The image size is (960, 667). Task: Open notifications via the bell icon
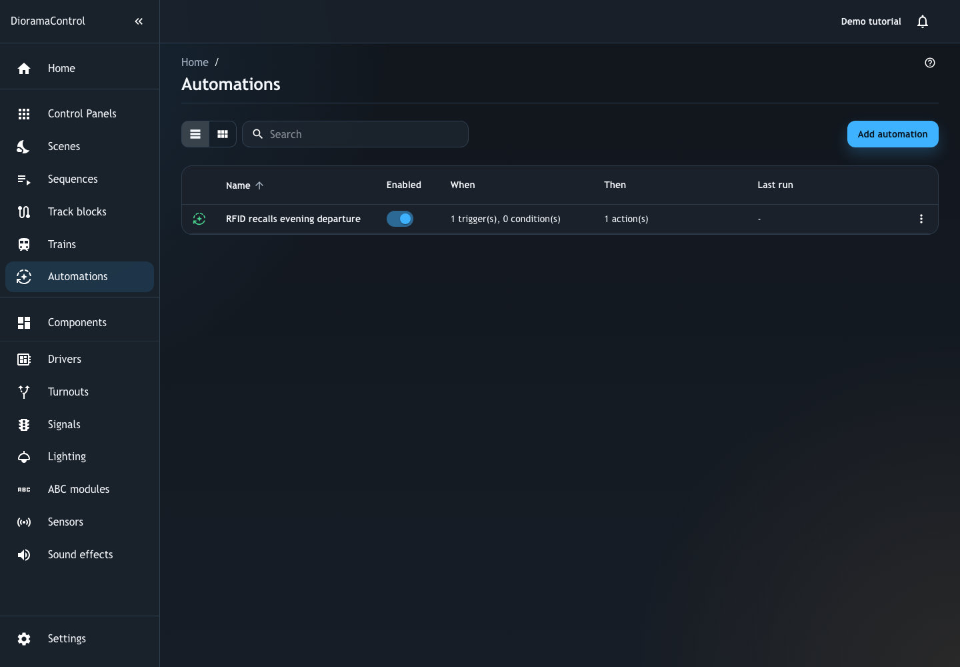pyautogui.click(x=923, y=21)
